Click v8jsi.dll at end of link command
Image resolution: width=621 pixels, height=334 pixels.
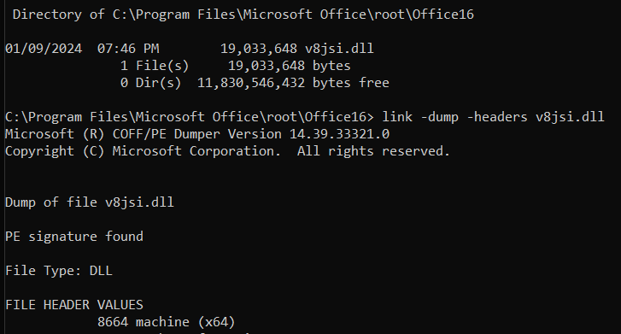click(x=570, y=117)
